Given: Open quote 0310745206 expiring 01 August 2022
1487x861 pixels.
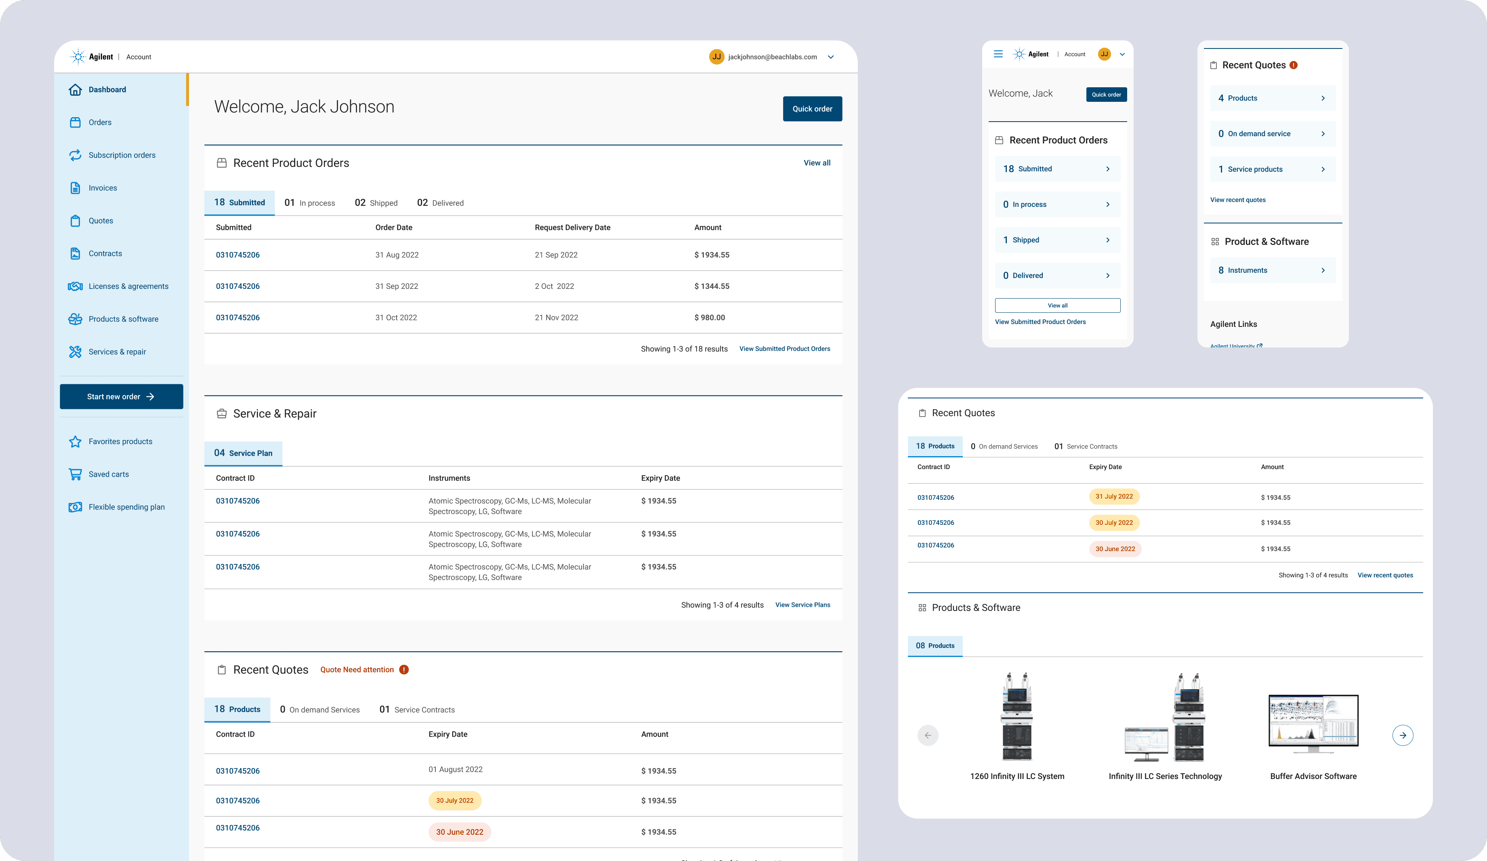Looking at the screenshot, I should (x=237, y=771).
